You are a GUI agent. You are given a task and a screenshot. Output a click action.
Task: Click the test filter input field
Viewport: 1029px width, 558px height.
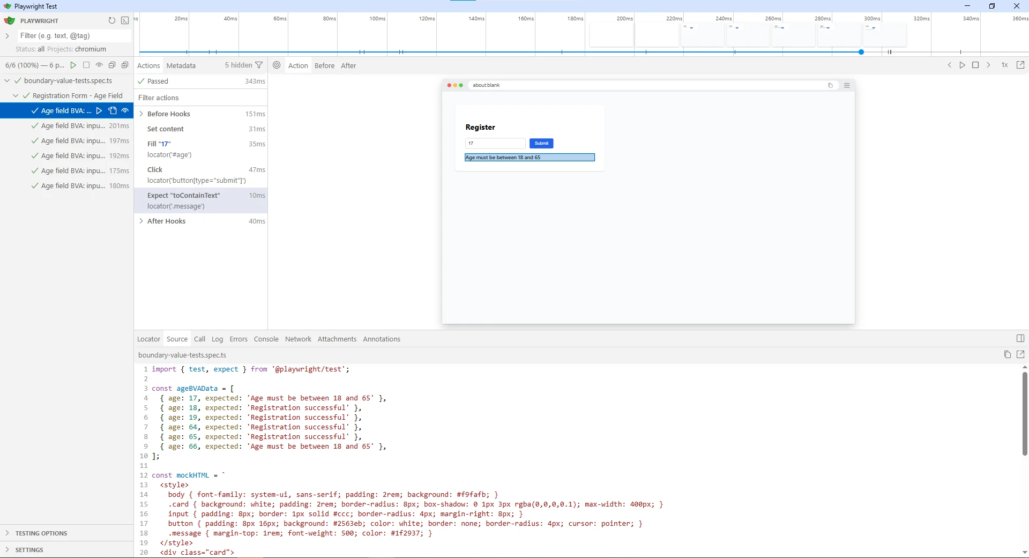(74, 36)
